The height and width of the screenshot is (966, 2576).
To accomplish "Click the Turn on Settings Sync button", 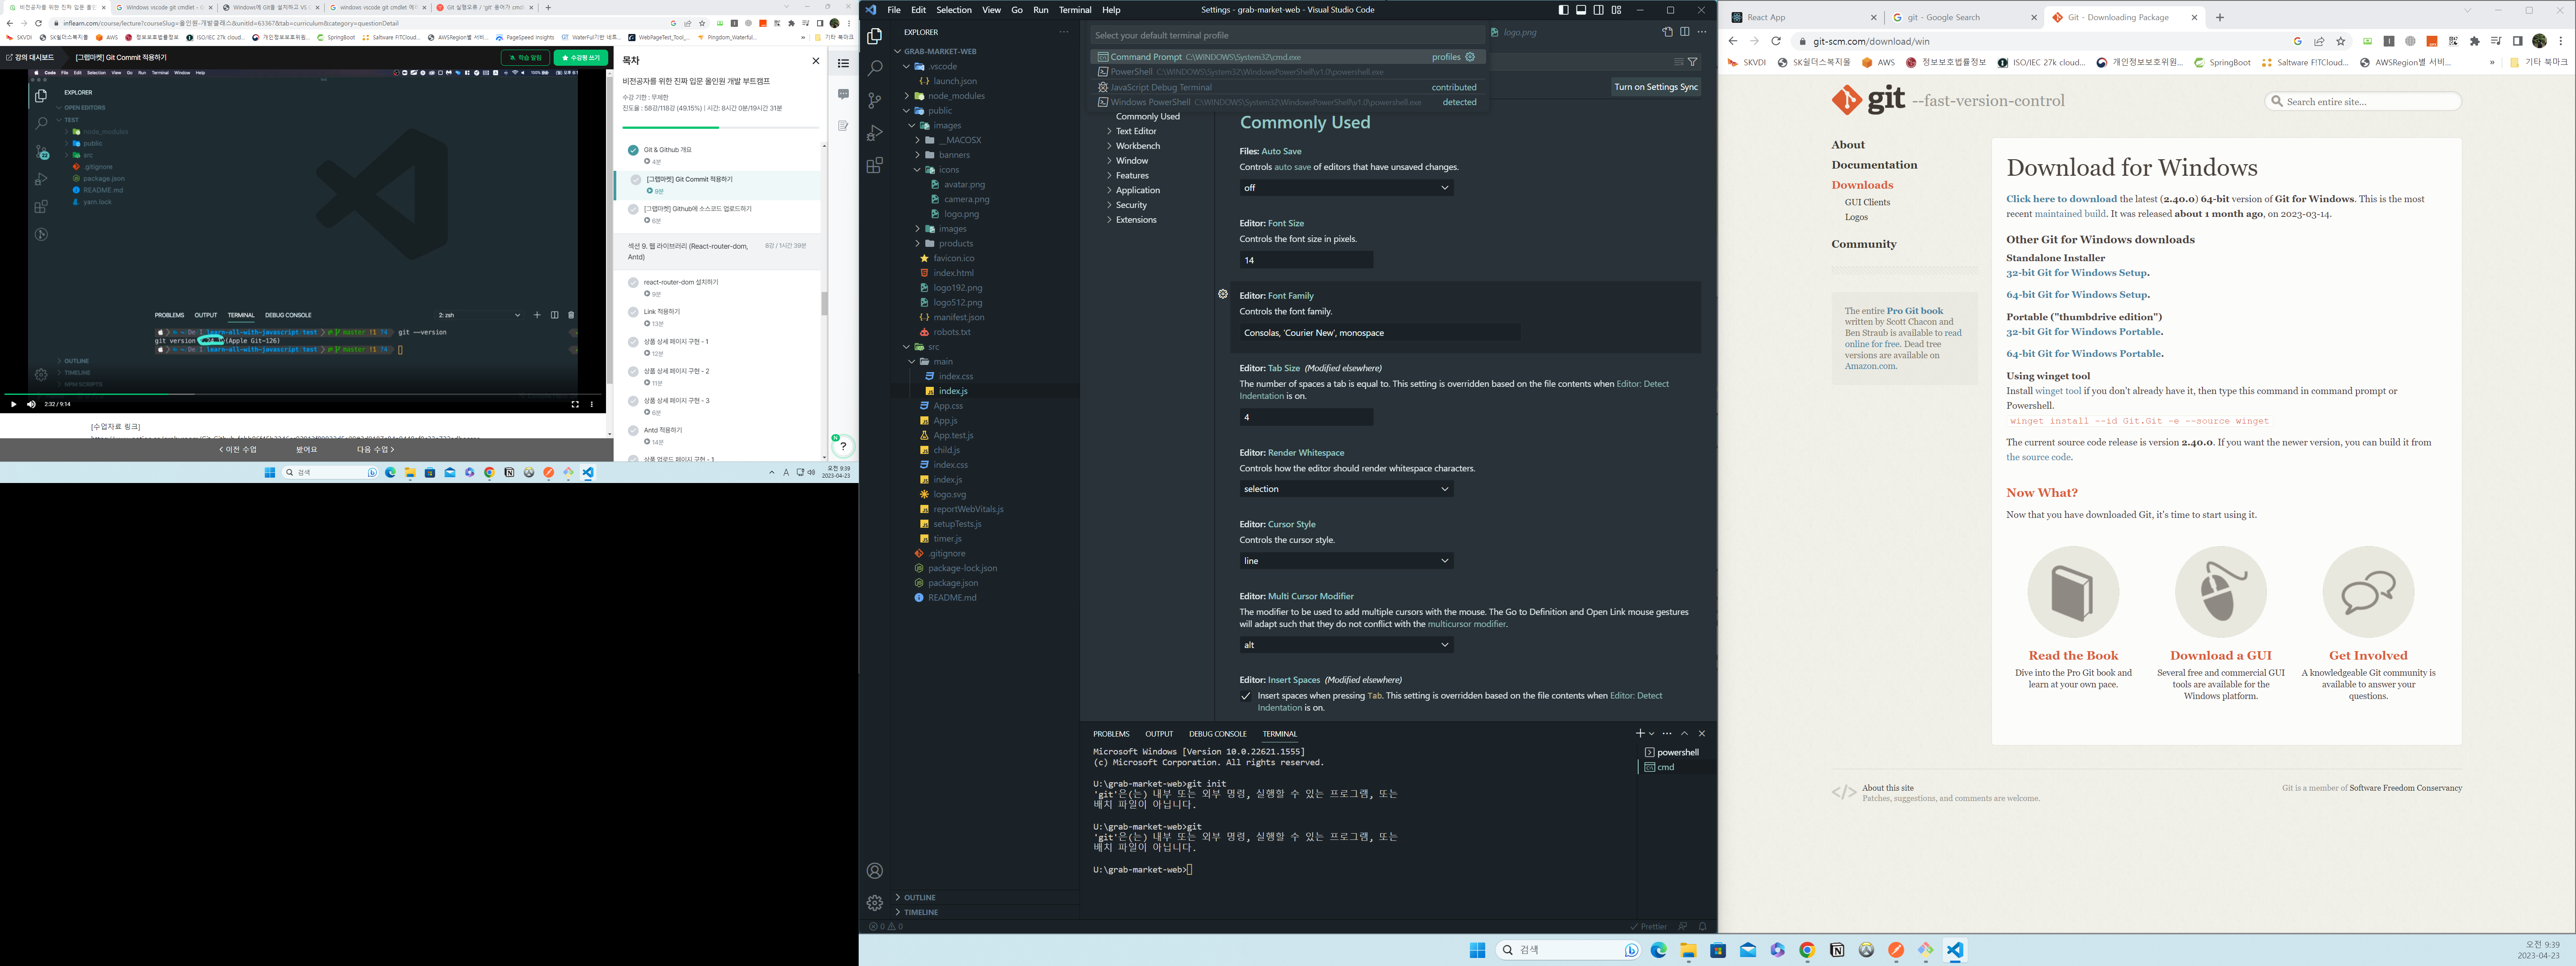I will click(x=1655, y=87).
